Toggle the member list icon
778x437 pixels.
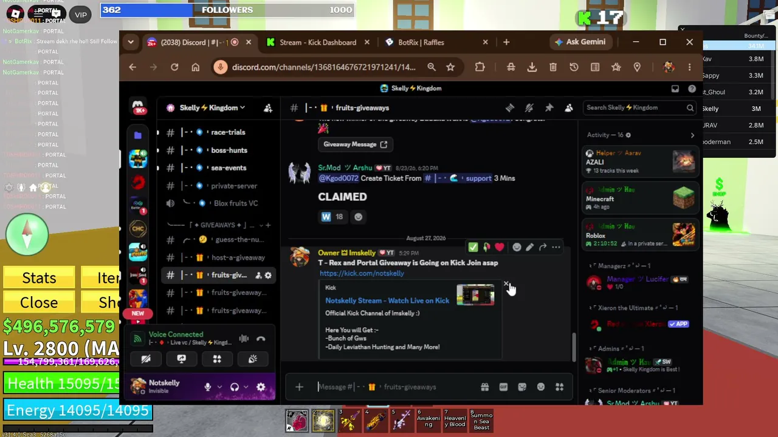click(x=569, y=108)
